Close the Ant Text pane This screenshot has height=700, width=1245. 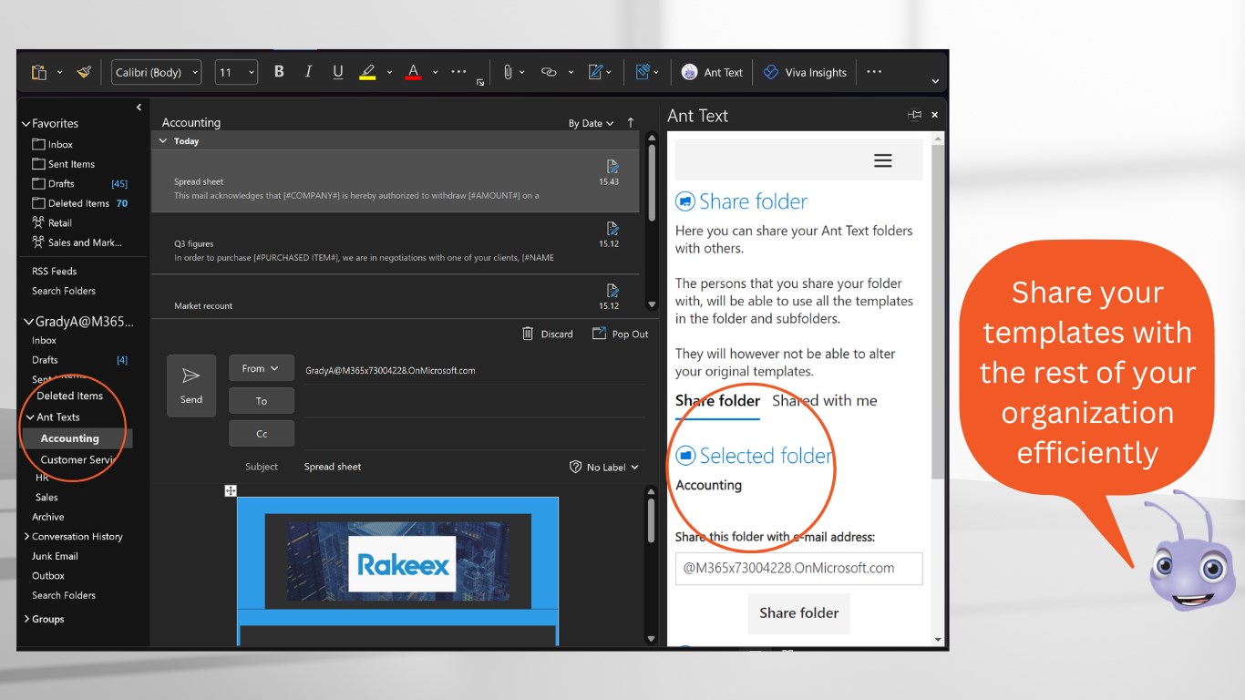pyautogui.click(x=934, y=115)
